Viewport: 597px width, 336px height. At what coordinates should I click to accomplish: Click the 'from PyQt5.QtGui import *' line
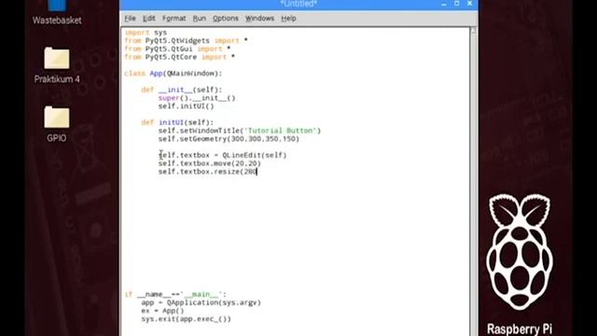(x=177, y=49)
